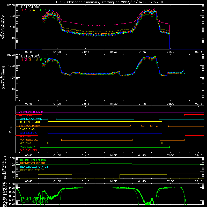The height and width of the screenshot is (207, 207).
Task: Select yellow detector 4 in front segments legend
Action: tap(34, 10)
